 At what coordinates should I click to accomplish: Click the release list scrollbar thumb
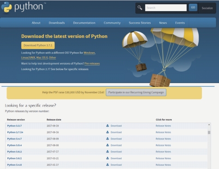coord(209,133)
